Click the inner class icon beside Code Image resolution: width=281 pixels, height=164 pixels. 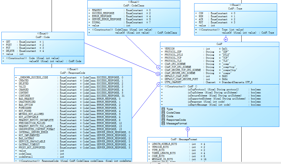pyautogui.click(x=163, y=116)
